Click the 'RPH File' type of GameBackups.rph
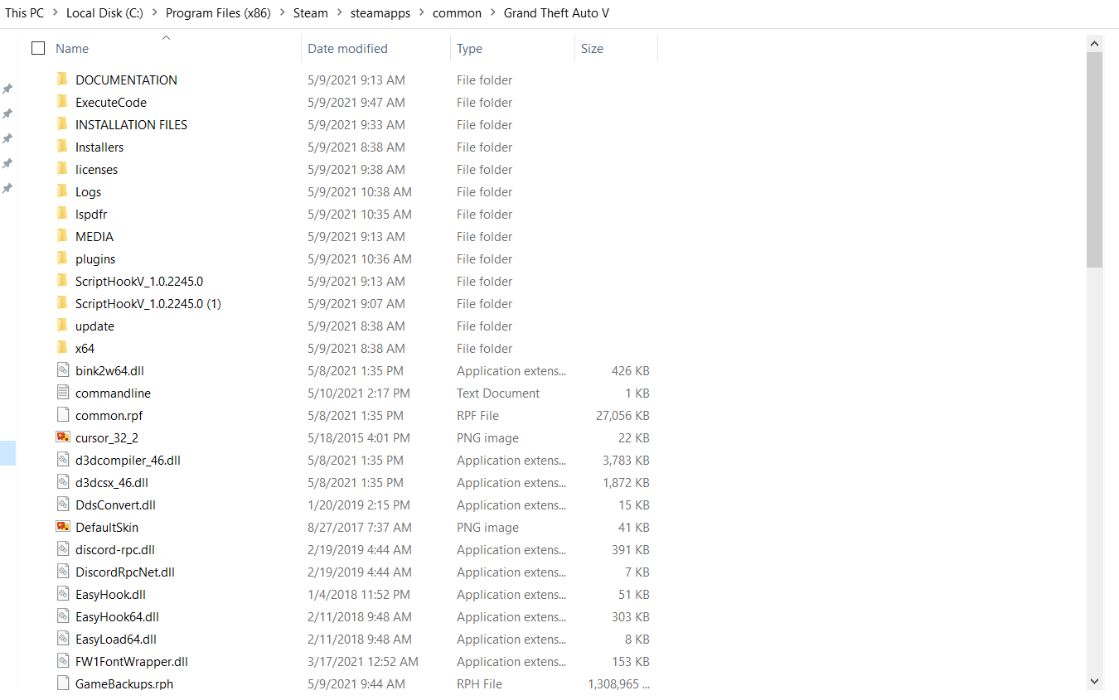The height and width of the screenshot is (700, 1119). pyautogui.click(x=480, y=683)
